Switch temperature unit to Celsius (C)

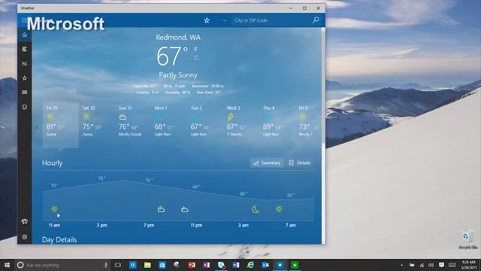(x=195, y=58)
